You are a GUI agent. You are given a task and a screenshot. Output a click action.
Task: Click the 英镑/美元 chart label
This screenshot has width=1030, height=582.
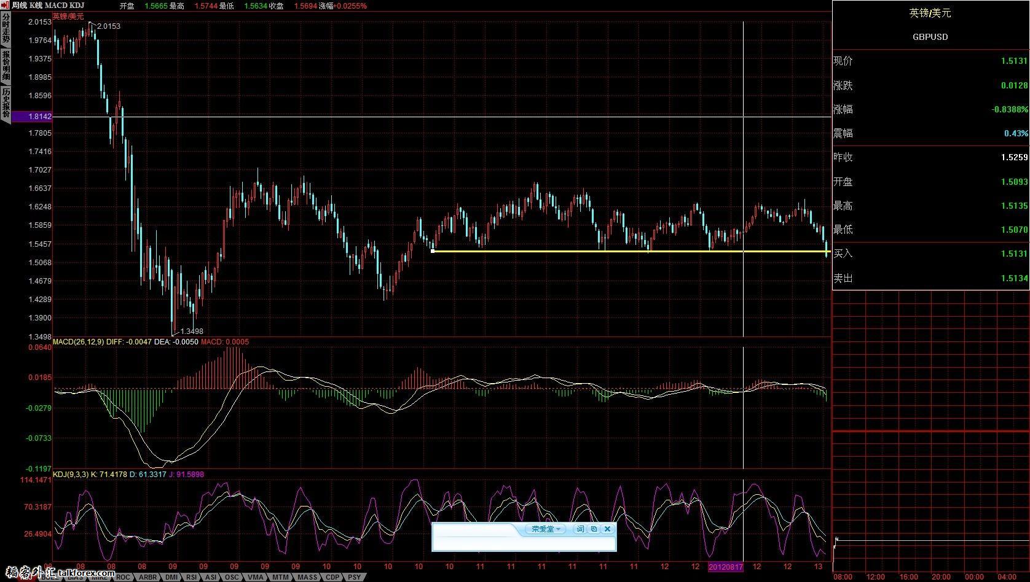click(68, 17)
